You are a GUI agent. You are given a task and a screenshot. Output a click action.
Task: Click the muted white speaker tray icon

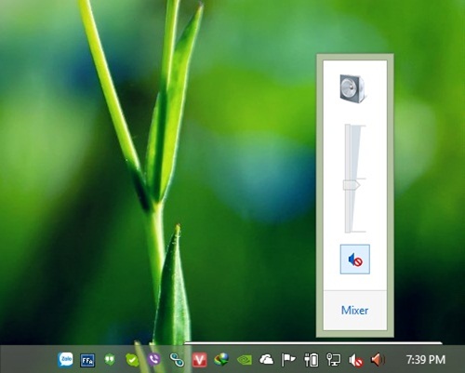tap(356, 360)
